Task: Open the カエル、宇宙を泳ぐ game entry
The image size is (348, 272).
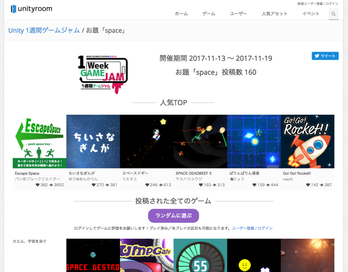Action: click(30, 241)
